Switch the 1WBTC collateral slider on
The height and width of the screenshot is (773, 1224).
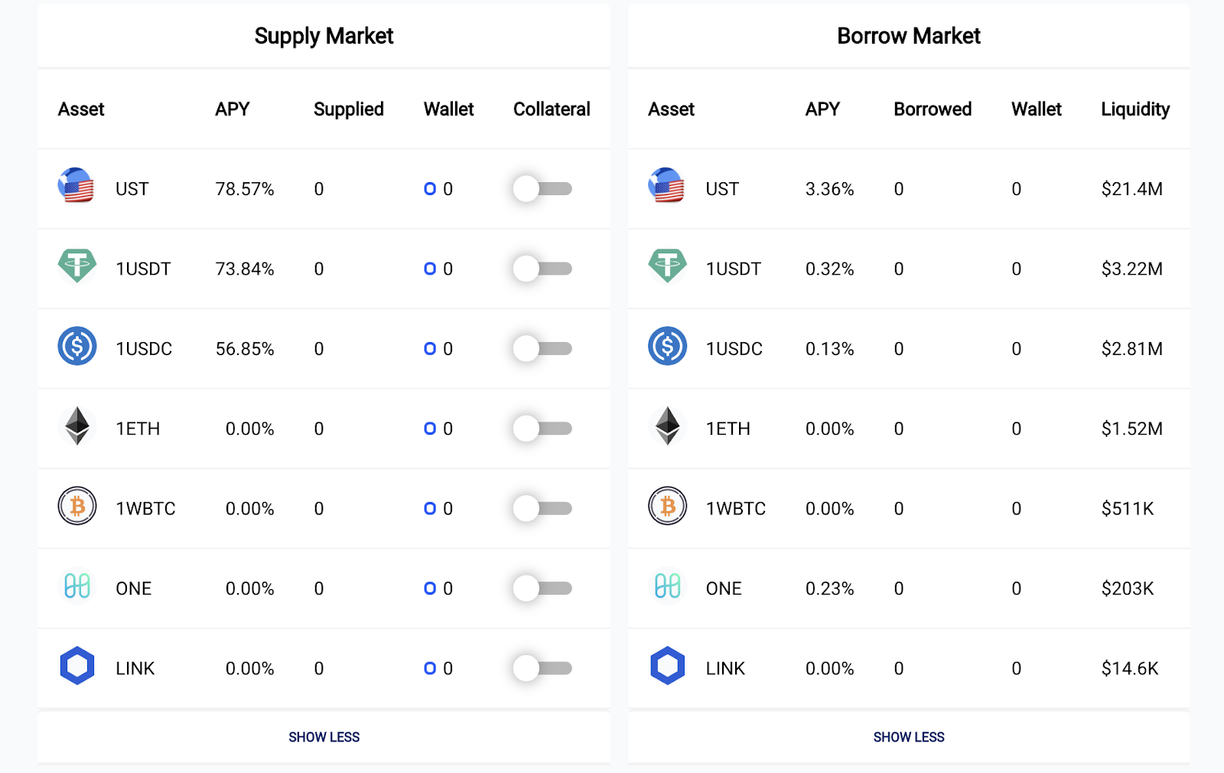542,509
